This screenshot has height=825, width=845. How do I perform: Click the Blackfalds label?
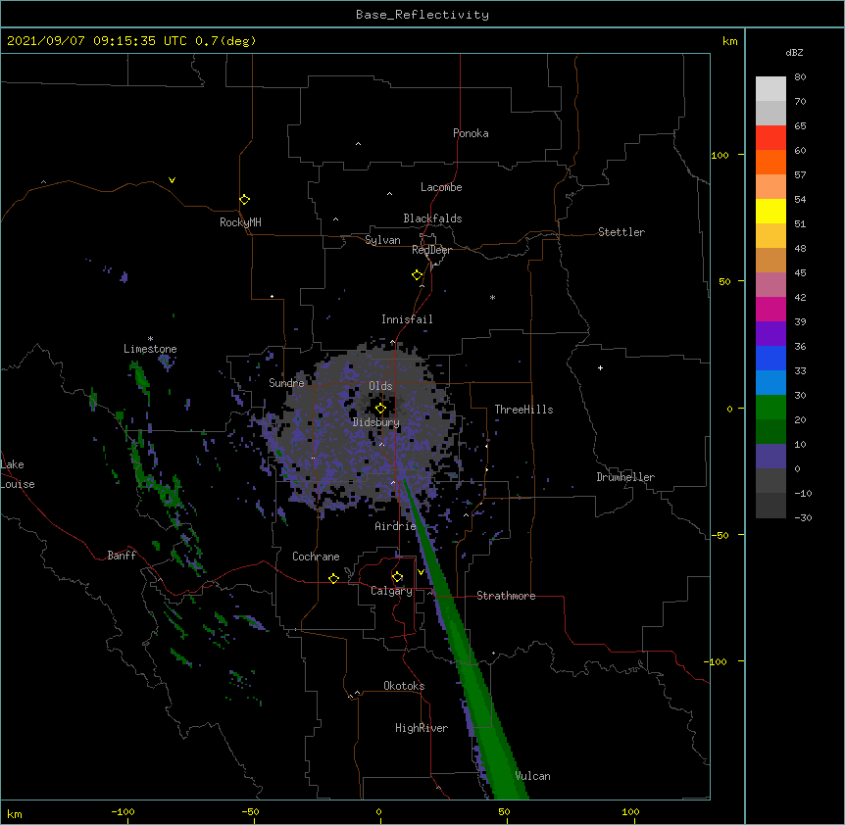432,218
